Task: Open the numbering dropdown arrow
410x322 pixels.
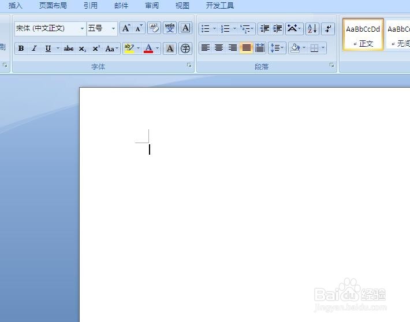Action: [x=234, y=28]
